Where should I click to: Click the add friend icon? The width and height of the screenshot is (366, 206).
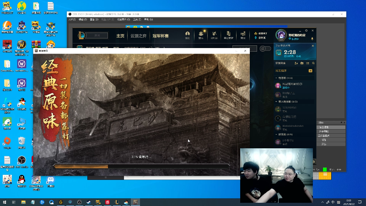coord(296,63)
